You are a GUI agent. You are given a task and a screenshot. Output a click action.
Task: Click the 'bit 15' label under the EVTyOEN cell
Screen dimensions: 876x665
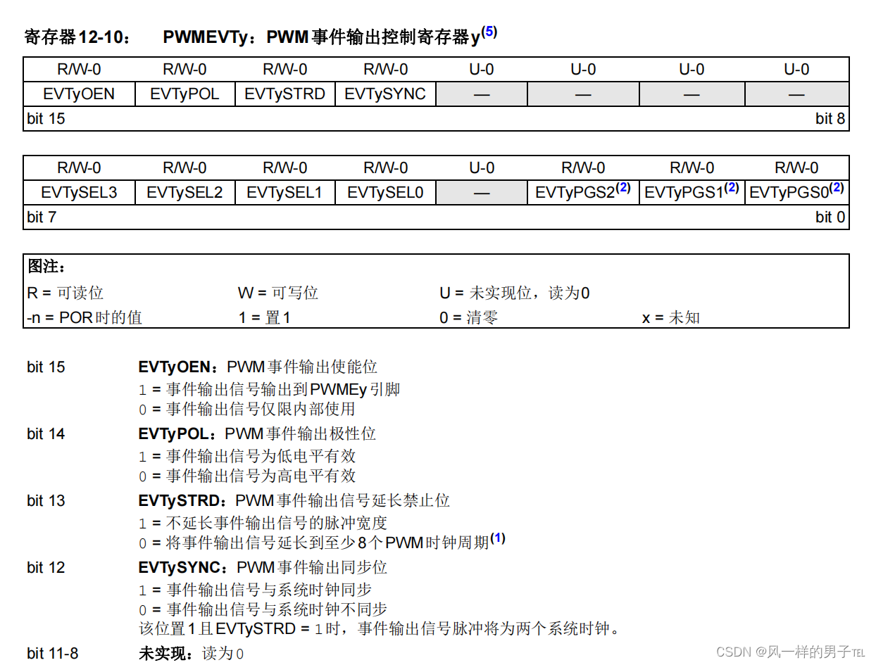tap(46, 119)
